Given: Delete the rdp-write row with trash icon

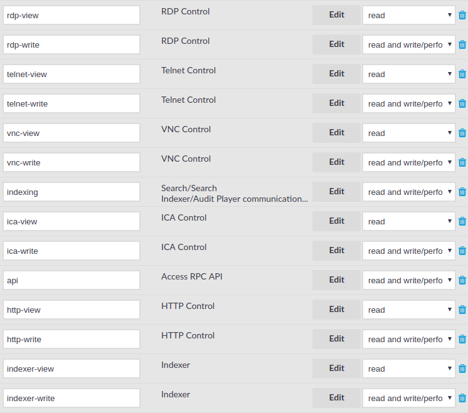Looking at the screenshot, I should click(x=462, y=44).
